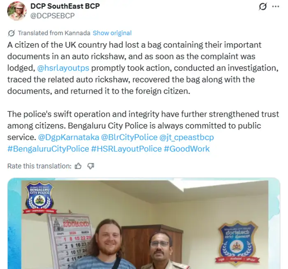Open the #HSRLayoutPolice hashtag
This screenshot has height=269, width=288.
tap(126, 149)
